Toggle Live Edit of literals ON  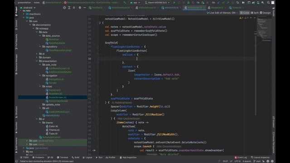222,13
